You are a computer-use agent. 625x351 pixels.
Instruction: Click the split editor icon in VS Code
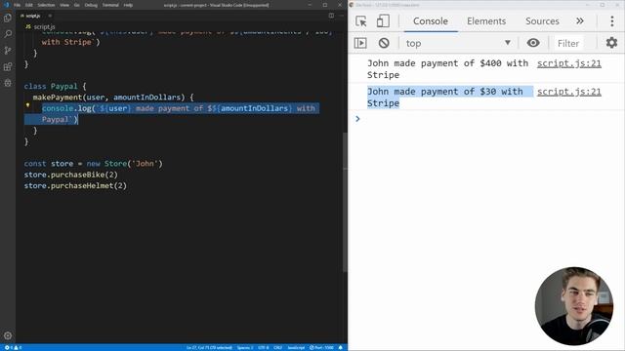click(331, 16)
